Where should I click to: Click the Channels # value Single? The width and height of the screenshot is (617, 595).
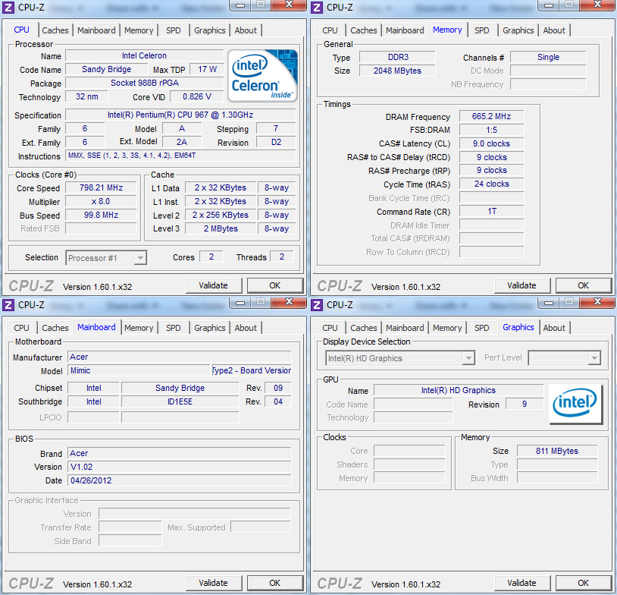coord(548,57)
